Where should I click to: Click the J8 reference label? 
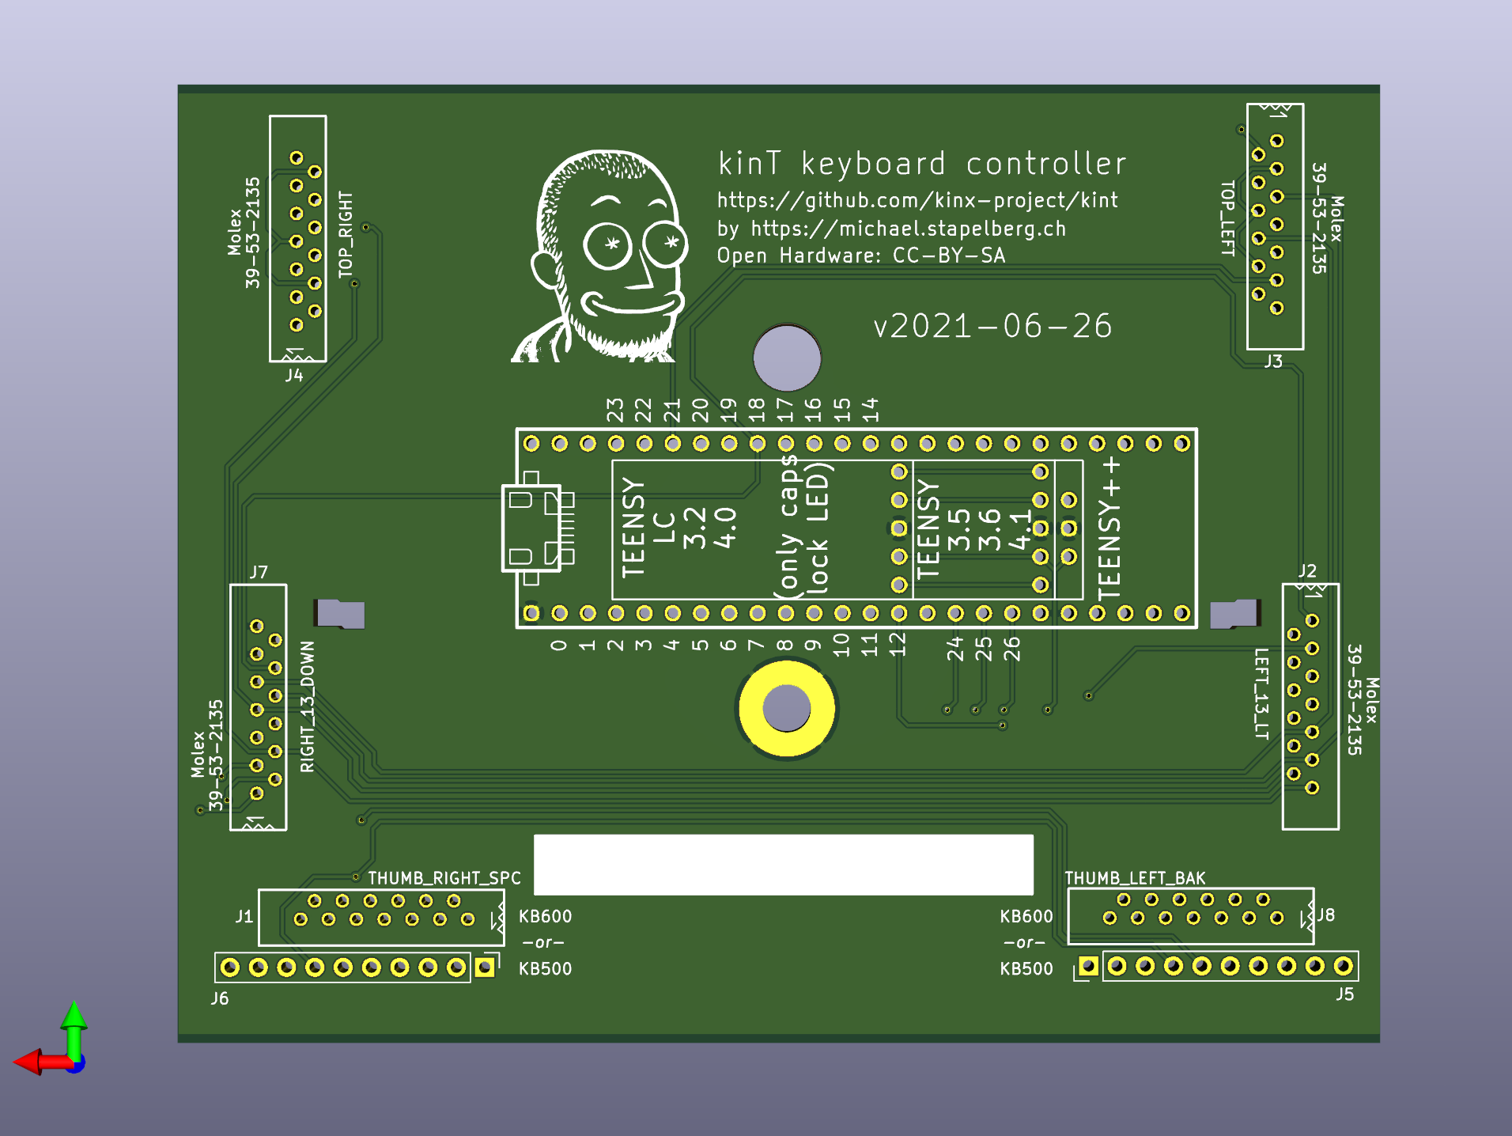coord(1326,915)
